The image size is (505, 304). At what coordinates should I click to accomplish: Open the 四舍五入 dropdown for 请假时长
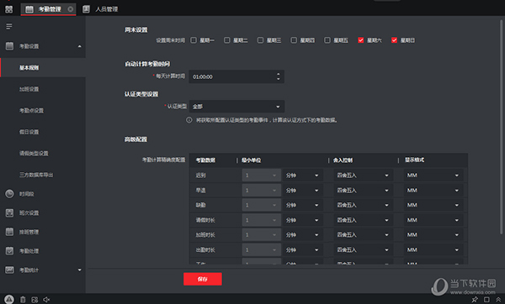(x=363, y=220)
